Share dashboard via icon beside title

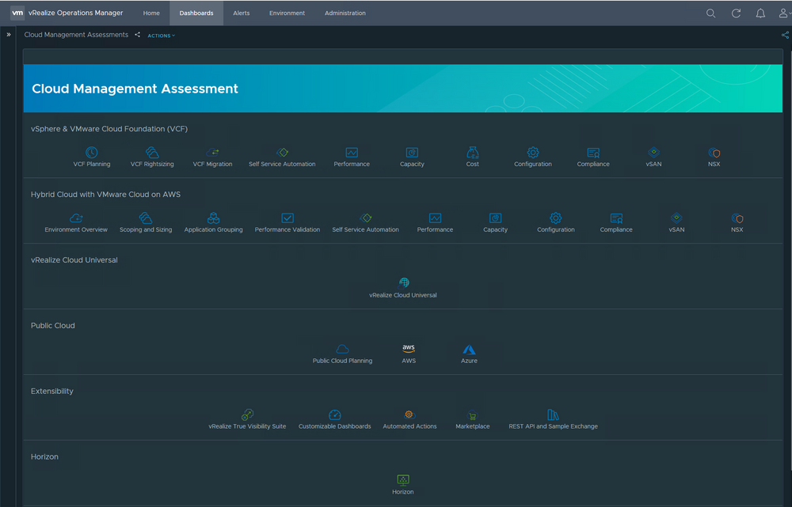(138, 35)
